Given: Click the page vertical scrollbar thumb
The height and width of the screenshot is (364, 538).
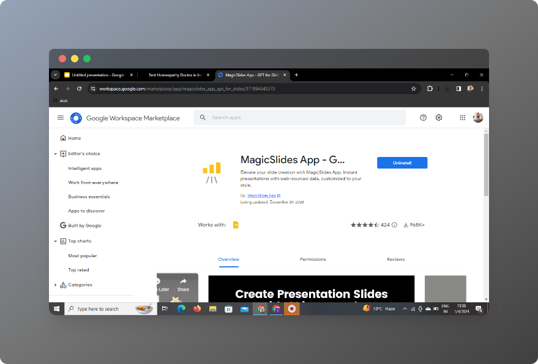Looking at the screenshot, I should click(486, 165).
